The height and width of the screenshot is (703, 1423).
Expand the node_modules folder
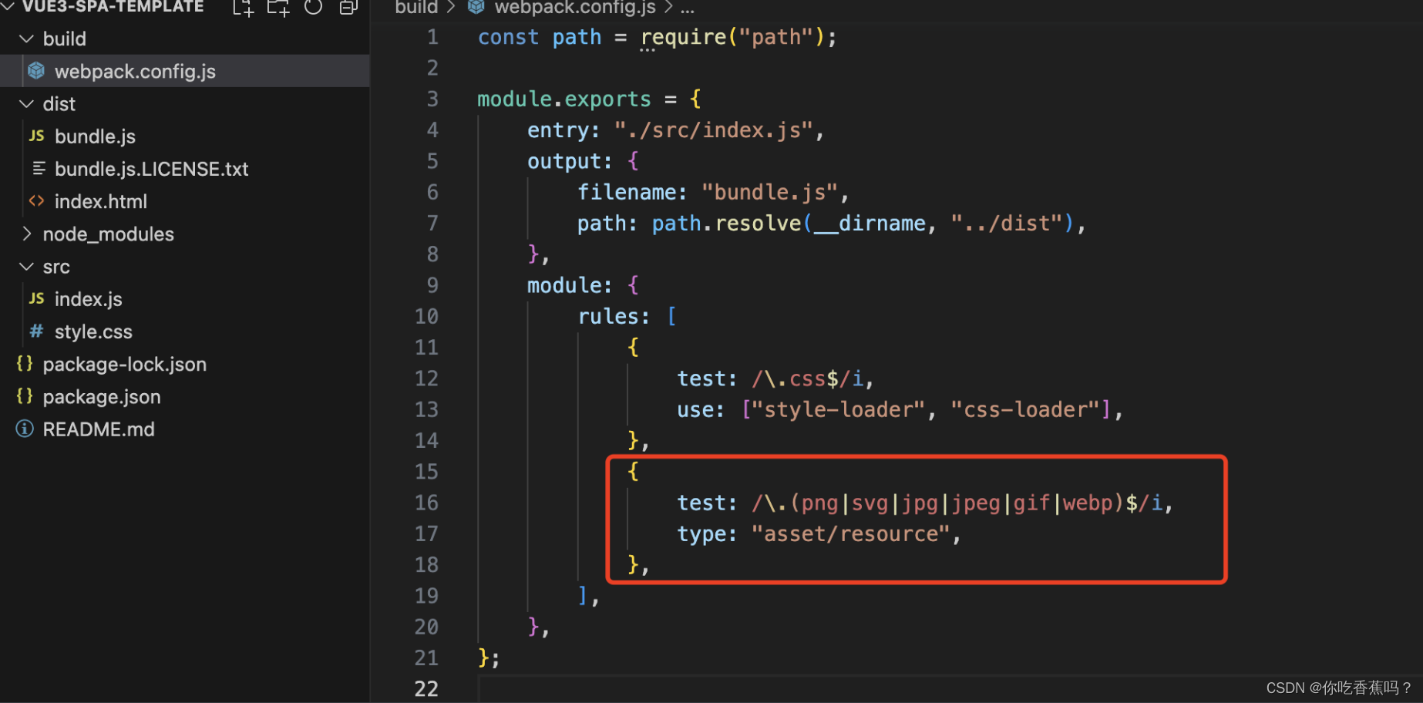[27, 234]
